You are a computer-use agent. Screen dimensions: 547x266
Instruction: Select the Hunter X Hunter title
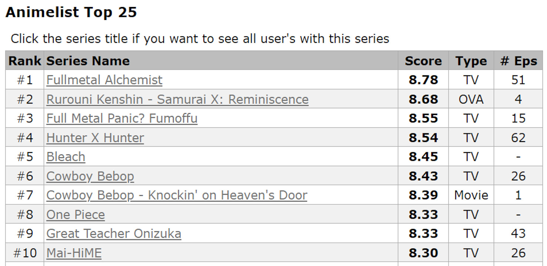click(x=95, y=138)
